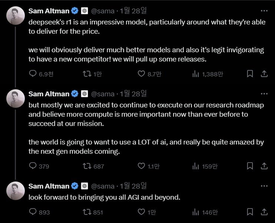Share the deepseek r1 tweet
Viewport: 275px width, 223px height.
tap(264, 74)
